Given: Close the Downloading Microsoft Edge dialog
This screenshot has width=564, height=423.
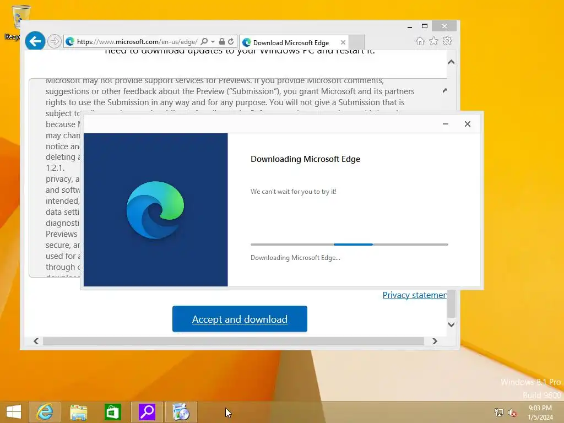Looking at the screenshot, I should click(x=467, y=124).
